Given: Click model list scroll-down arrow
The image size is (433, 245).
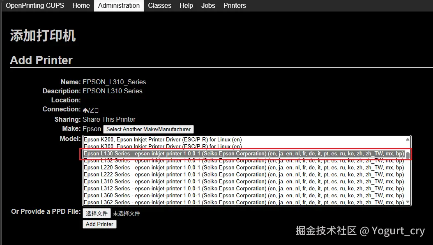Looking at the screenshot, I should [x=408, y=202].
